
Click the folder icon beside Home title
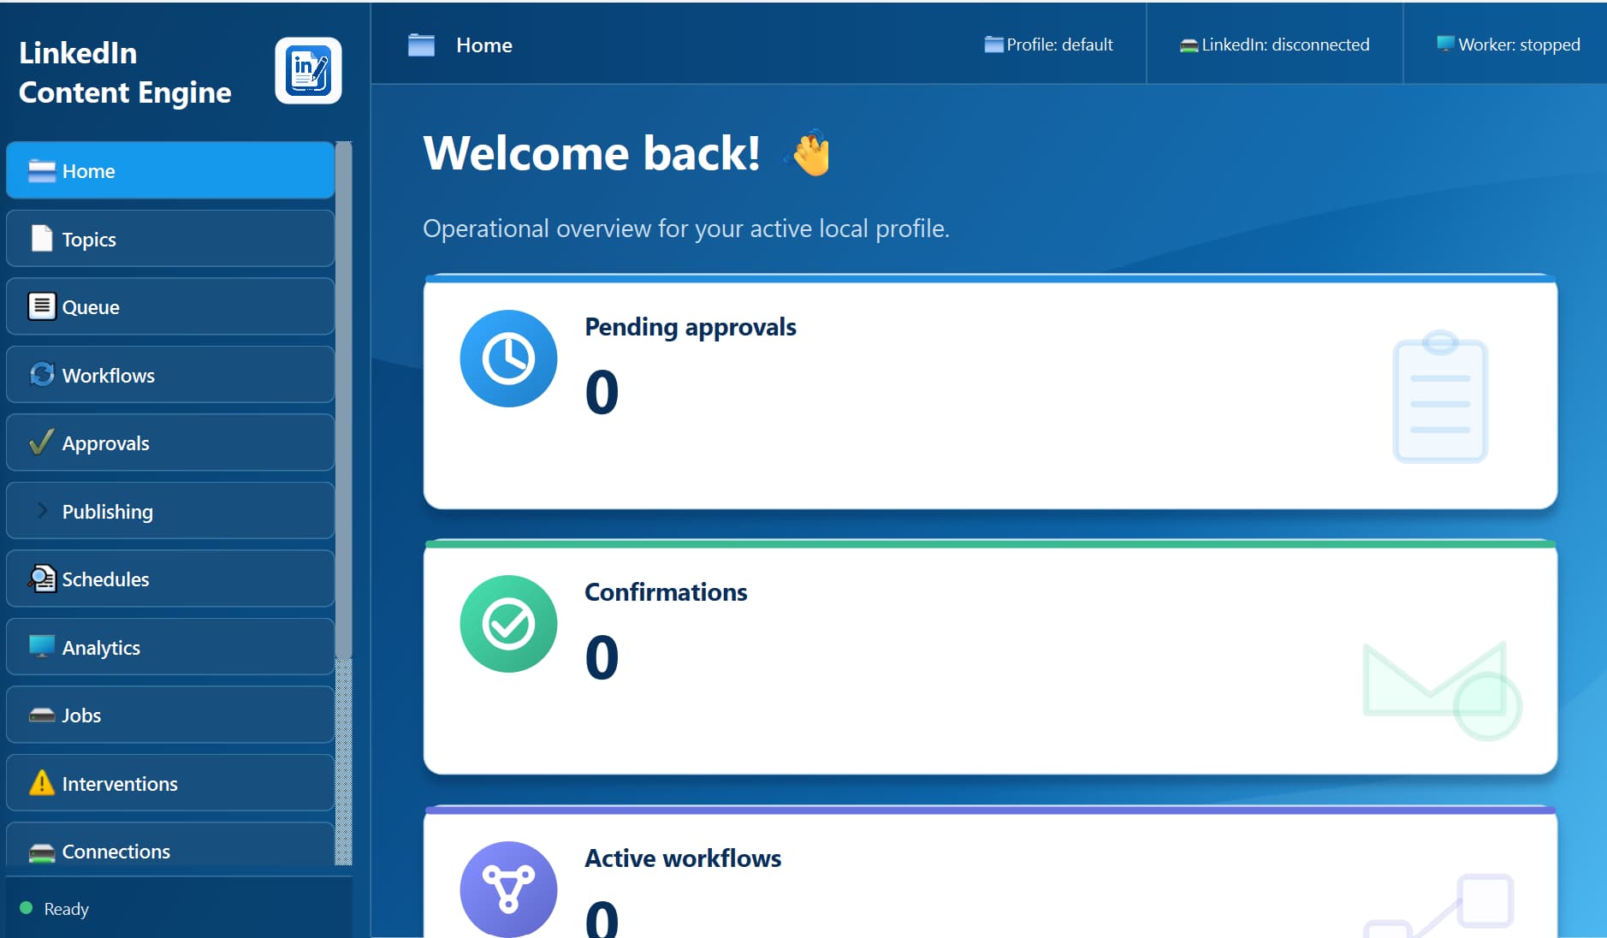tap(421, 45)
